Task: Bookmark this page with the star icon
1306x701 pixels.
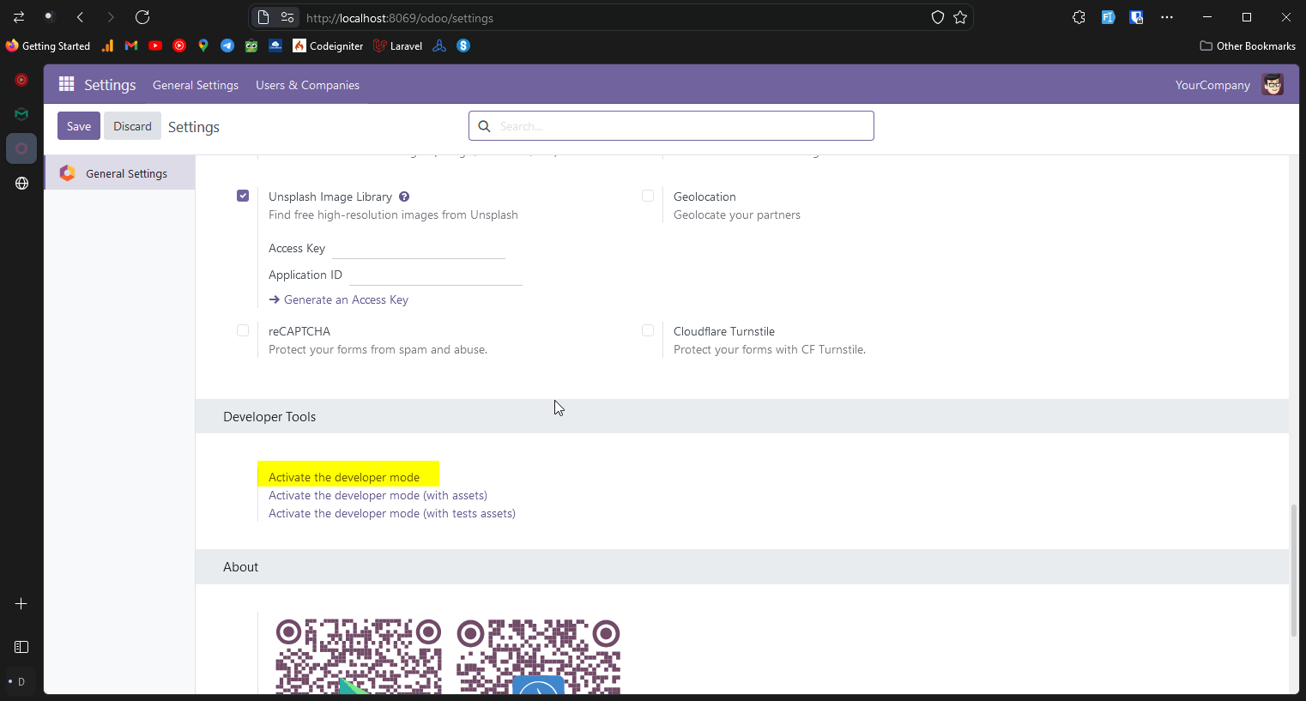Action: (960, 17)
